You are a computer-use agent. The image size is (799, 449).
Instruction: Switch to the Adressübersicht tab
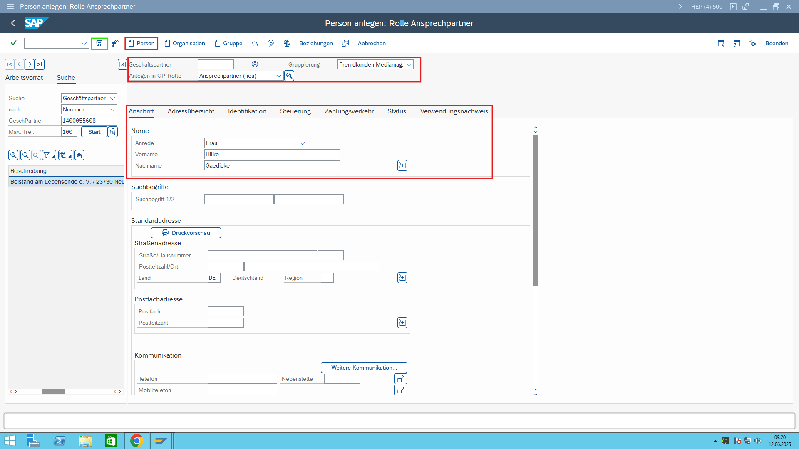(191, 111)
